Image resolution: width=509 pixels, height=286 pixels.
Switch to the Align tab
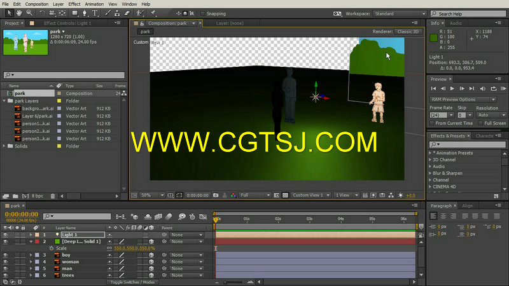pyautogui.click(x=467, y=205)
